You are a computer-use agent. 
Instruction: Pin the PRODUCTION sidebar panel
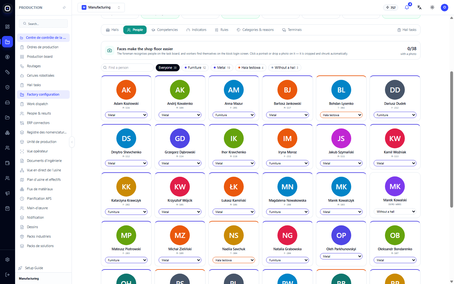64,8
